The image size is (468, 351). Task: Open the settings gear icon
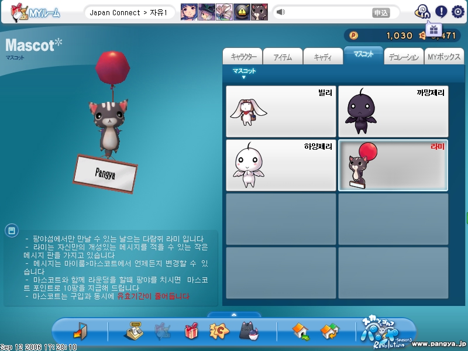pyautogui.click(x=458, y=12)
